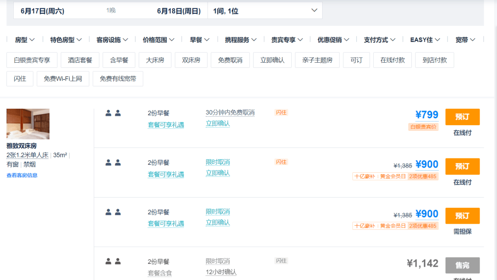Click 立即确认 in the ¥900 在线付 row
The width and height of the screenshot is (497, 280).
[218, 173]
